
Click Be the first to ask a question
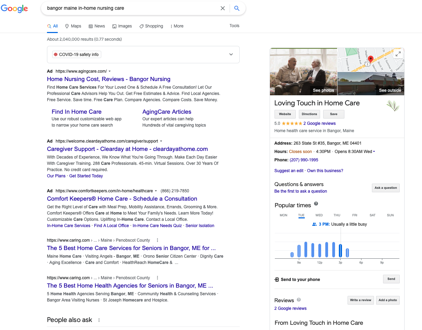tap(301, 191)
